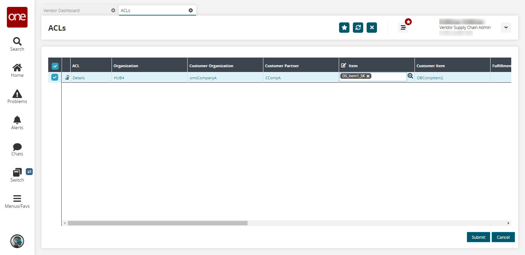The image size is (525, 255).
Task: Uncheck the HUB4 row checkbox
Action: pos(55,77)
